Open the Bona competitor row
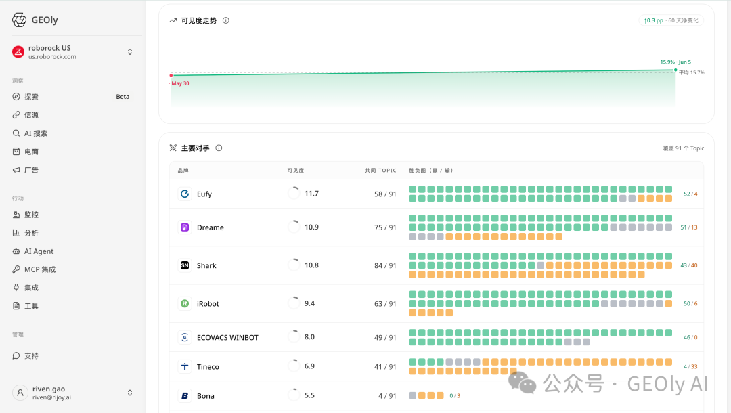731x413 pixels. (437, 396)
